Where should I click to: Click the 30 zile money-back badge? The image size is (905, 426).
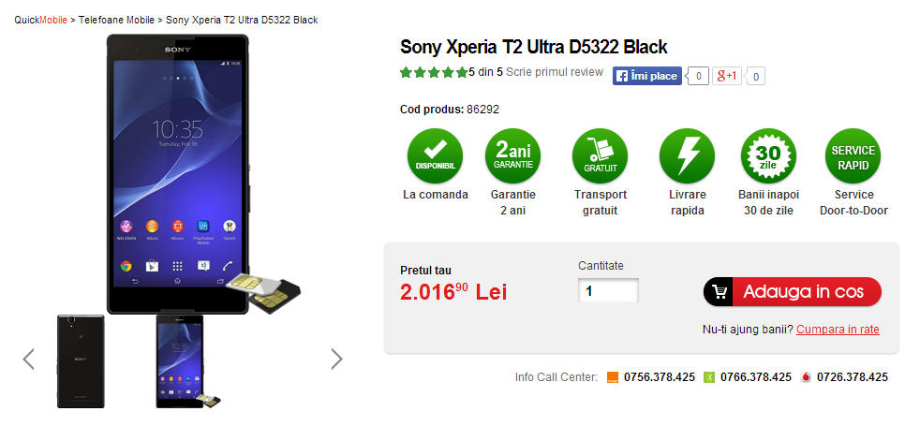tap(767, 155)
